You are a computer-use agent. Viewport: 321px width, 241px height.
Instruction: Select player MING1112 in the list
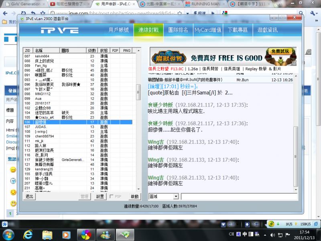click(78, 94)
